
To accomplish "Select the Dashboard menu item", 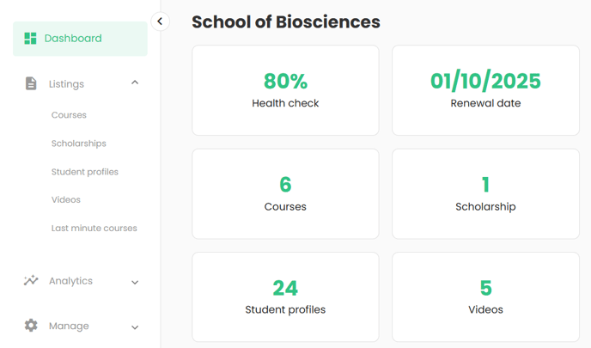I will pyautogui.click(x=80, y=39).
